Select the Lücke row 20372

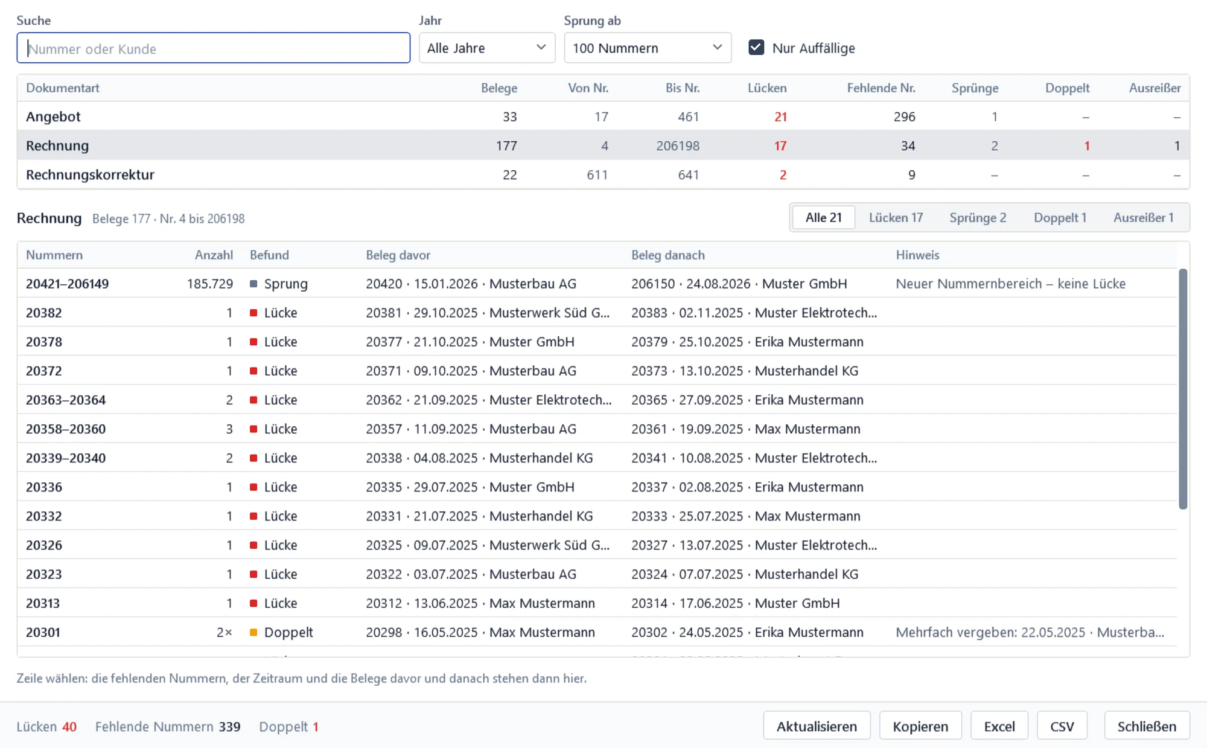597,371
